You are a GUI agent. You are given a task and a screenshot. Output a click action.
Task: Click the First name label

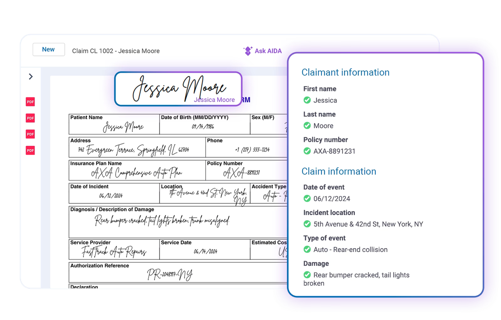(320, 89)
